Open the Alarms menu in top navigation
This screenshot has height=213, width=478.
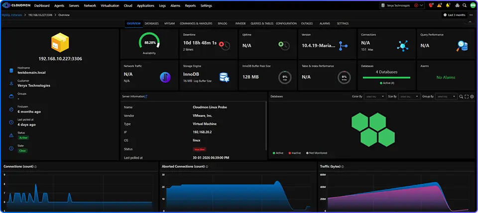175,5
